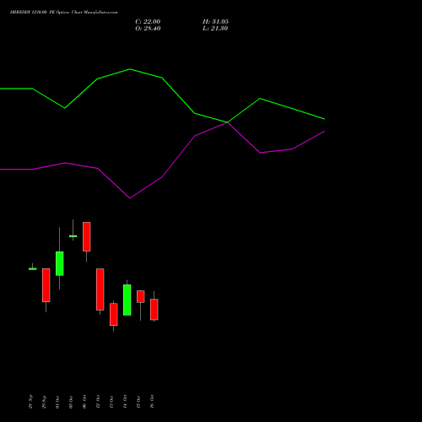Click the tall red 12 Oct candlestick

(100, 289)
